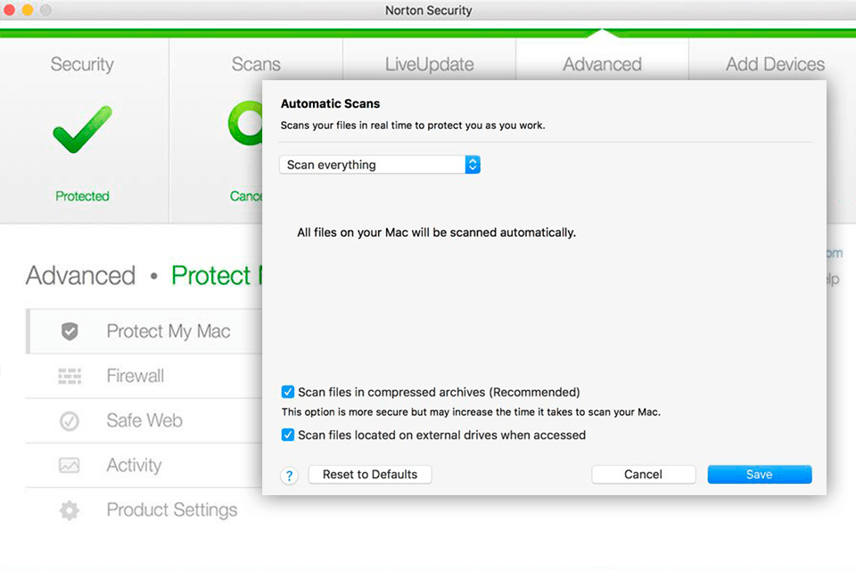Disable scanning files in compressed archives
Viewport: 856px width, 570px height.
pos(288,392)
